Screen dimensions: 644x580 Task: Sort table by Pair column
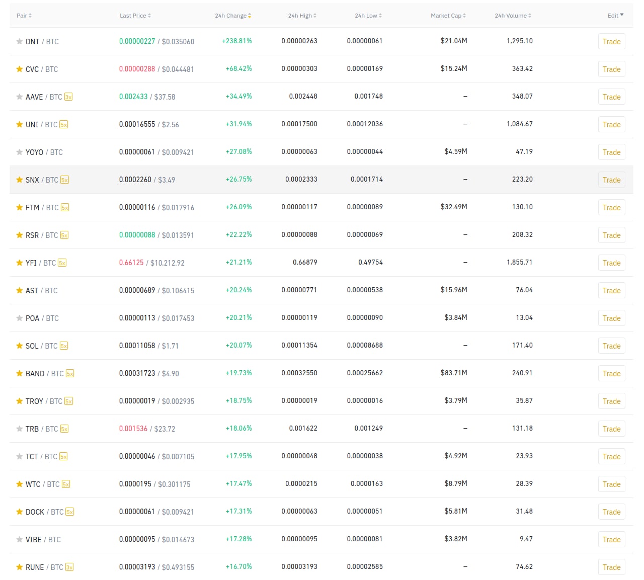(x=24, y=16)
